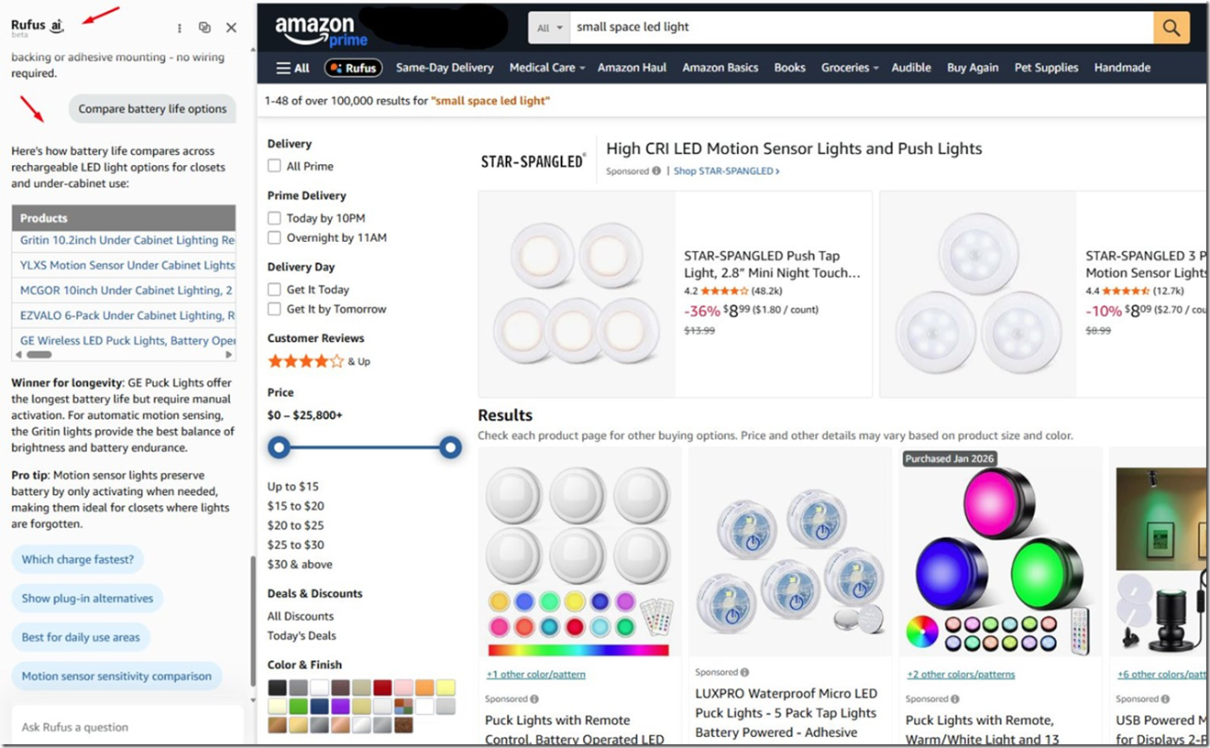Screen dimensions: 1210x748
Task: Expand the All search category dropdown
Action: pyautogui.click(x=550, y=27)
